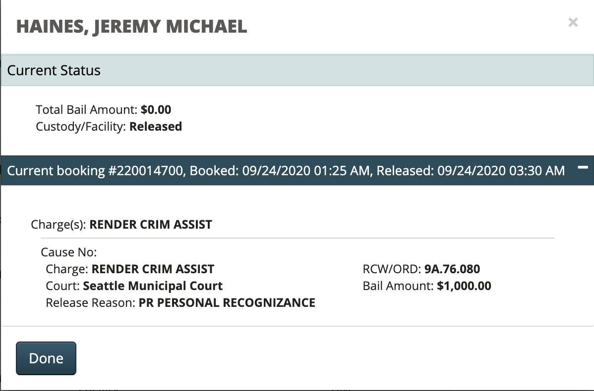The width and height of the screenshot is (594, 391).
Task: Click the RCW/ORD code 9A.76.080
Action: tap(452, 269)
